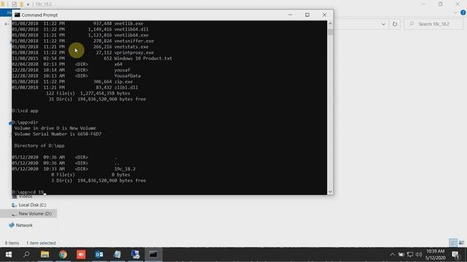The width and height of the screenshot is (467, 262).
Task: Close the Command Prompt window
Action: pyautogui.click(x=324, y=15)
